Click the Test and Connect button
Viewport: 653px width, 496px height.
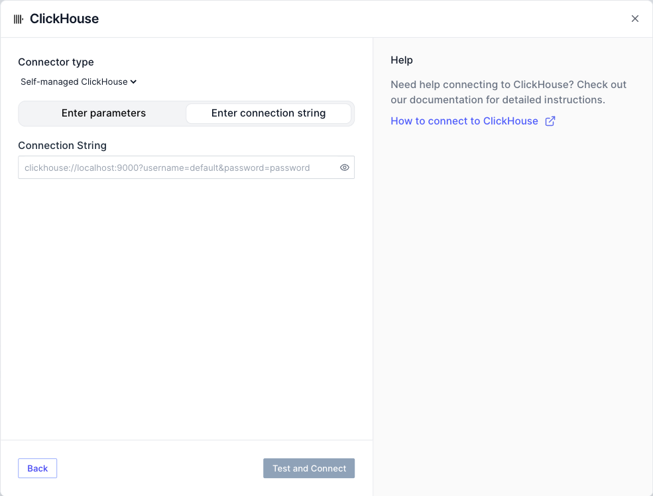(x=309, y=469)
